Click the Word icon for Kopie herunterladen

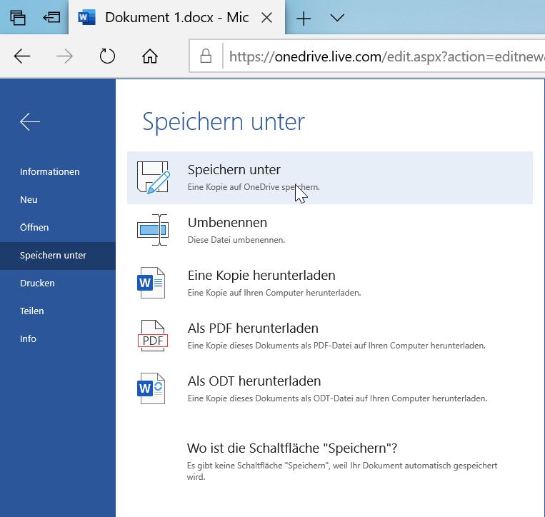[x=151, y=282]
